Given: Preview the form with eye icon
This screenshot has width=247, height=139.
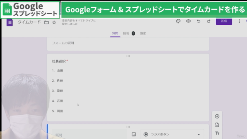Looking at the screenshot, I should click(188, 21).
